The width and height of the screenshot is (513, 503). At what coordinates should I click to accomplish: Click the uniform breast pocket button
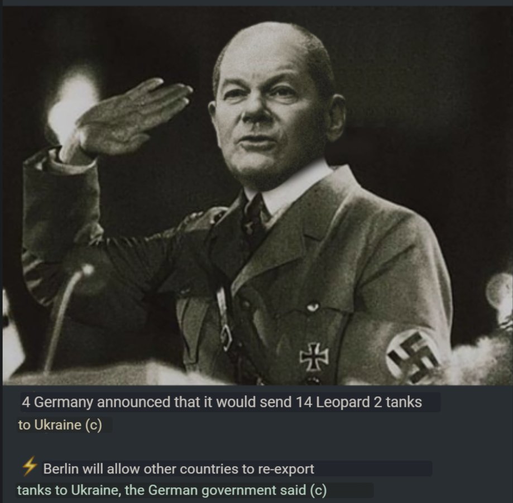[x=313, y=307]
